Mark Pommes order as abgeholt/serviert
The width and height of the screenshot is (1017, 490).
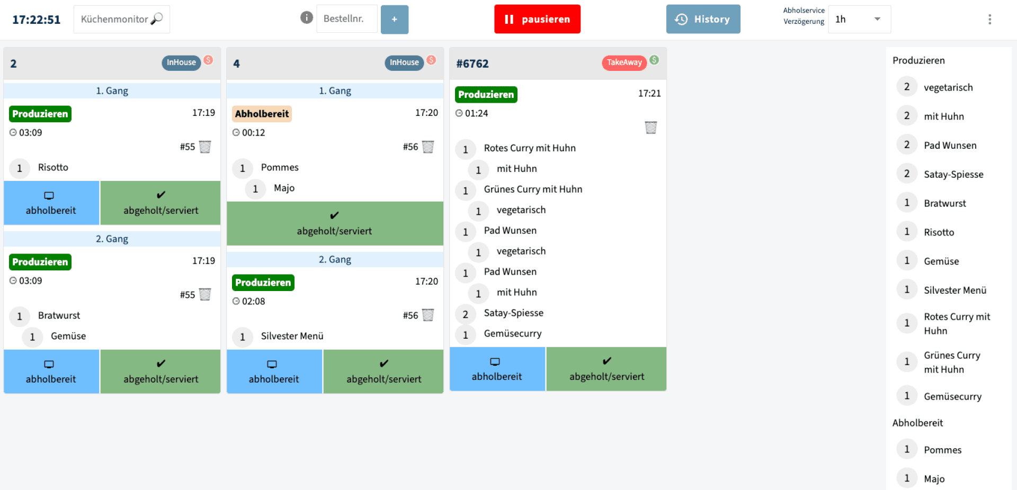(x=334, y=223)
